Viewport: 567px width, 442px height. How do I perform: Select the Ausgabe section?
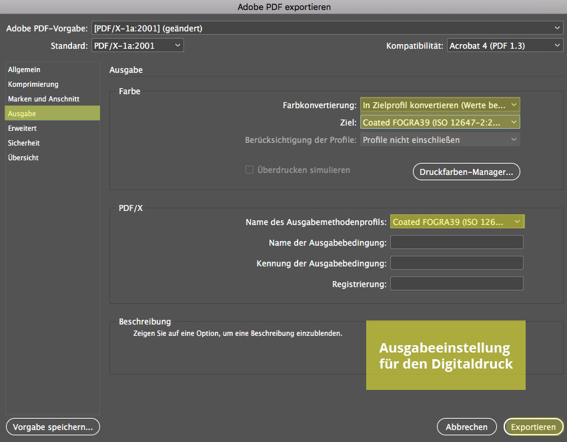click(53, 114)
